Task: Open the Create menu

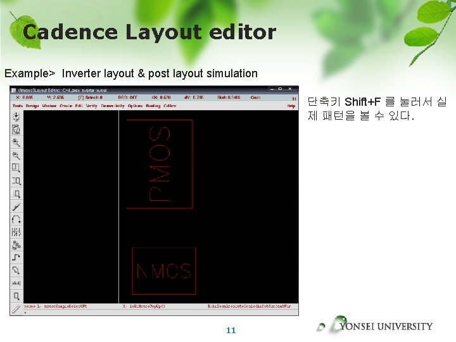Action: (x=66, y=106)
